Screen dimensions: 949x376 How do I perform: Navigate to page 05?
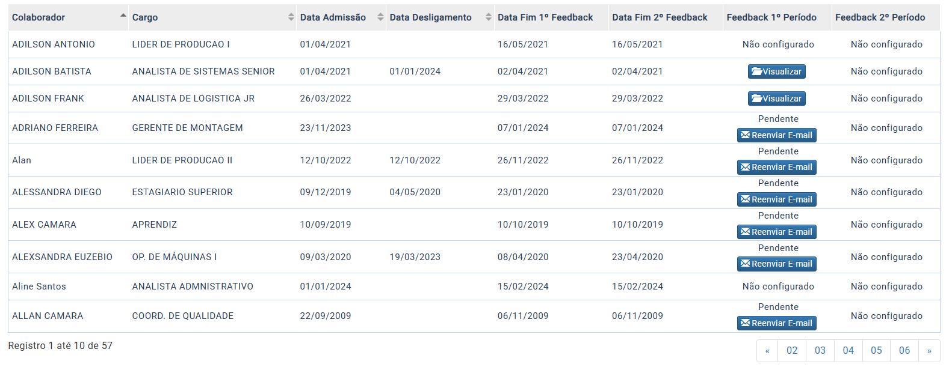876,351
